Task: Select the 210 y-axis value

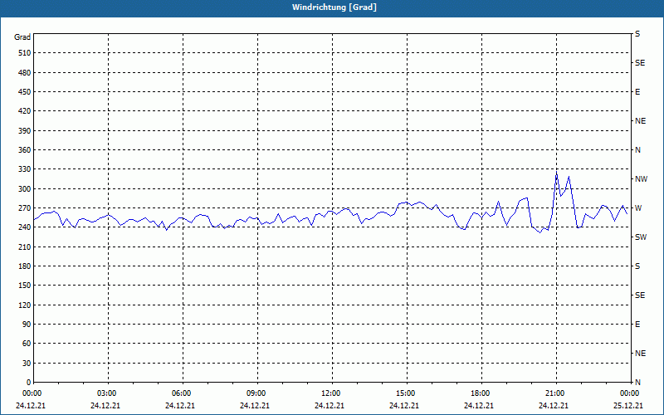Action: click(25, 247)
